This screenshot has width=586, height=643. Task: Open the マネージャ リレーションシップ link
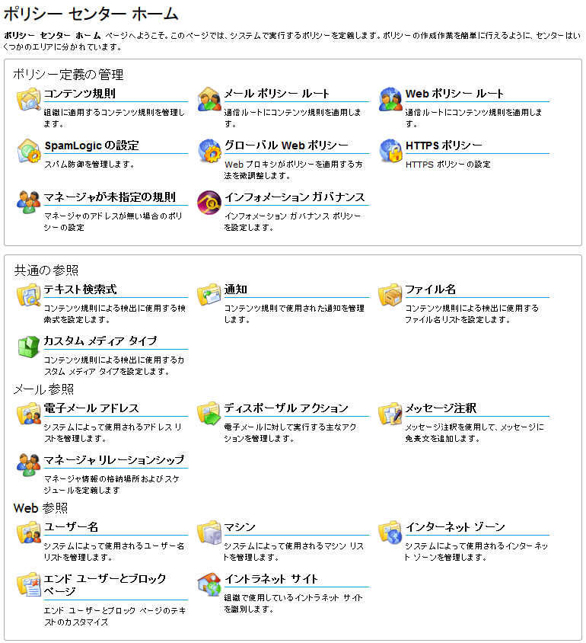[x=114, y=460]
